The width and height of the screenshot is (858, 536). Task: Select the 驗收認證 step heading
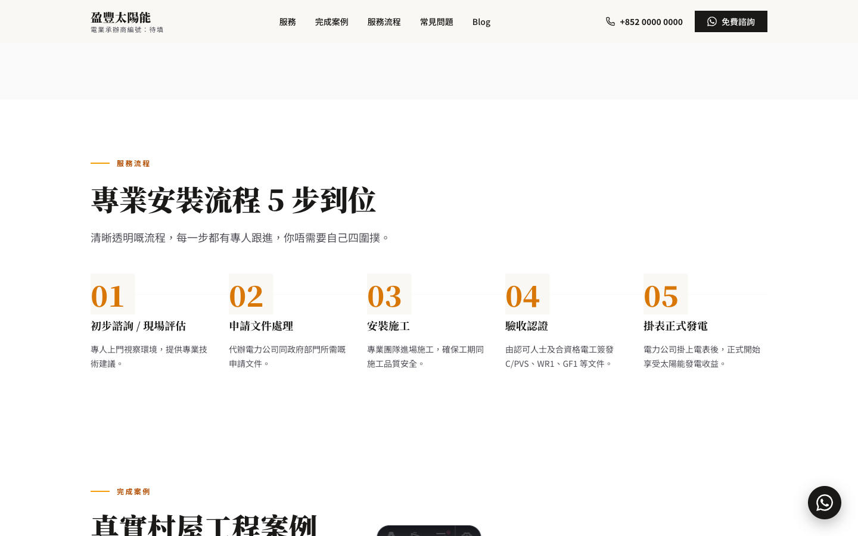click(527, 326)
